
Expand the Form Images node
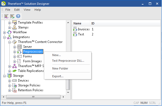click(x=15, y=62)
